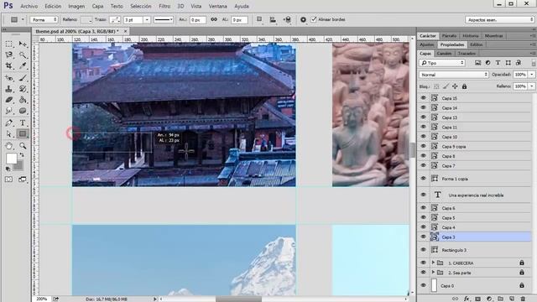
Task: Click lock position icon in Layers panel
Action: pos(455,86)
